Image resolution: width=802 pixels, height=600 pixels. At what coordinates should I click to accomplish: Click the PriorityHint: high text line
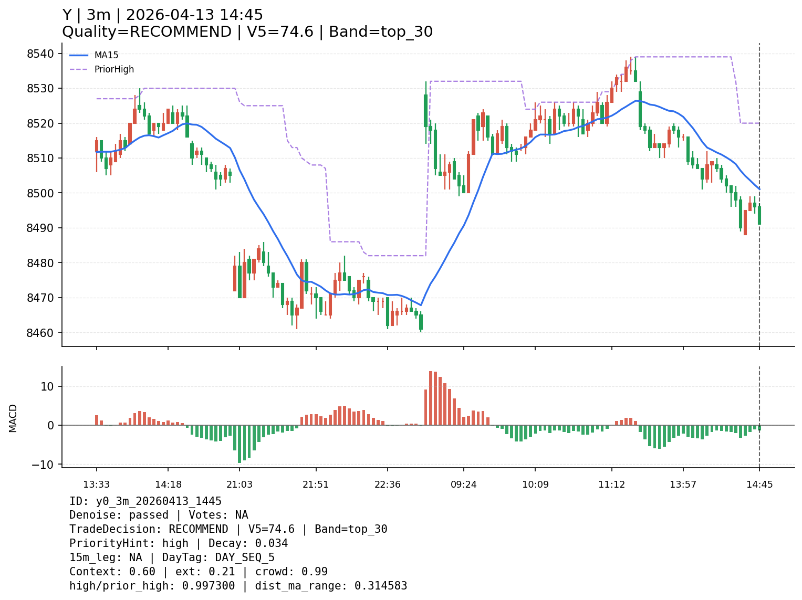point(179,543)
